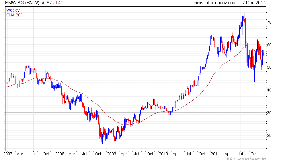
Task: Click the www.fullermoney.com text
Action: [x=215, y=3]
